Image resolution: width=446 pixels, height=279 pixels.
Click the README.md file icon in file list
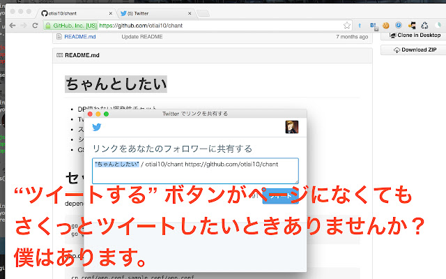(59, 37)
